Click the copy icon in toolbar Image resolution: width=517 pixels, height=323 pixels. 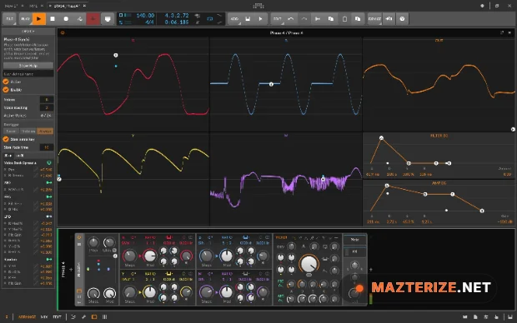331,19
